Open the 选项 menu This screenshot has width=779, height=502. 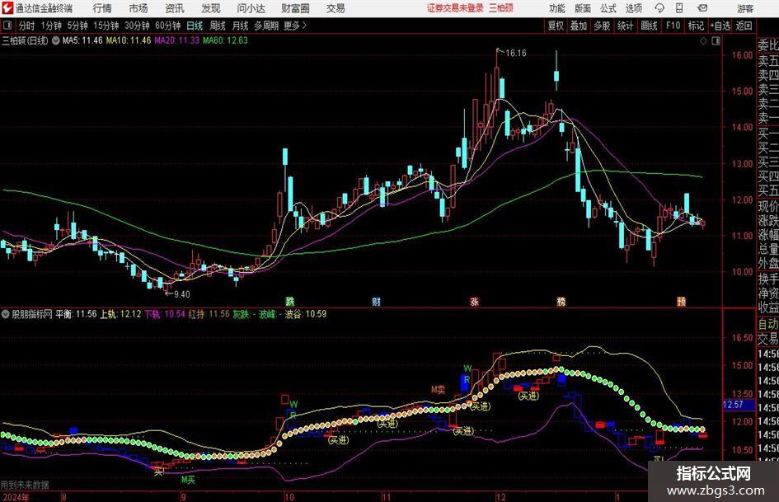click(x=633, y=8)
